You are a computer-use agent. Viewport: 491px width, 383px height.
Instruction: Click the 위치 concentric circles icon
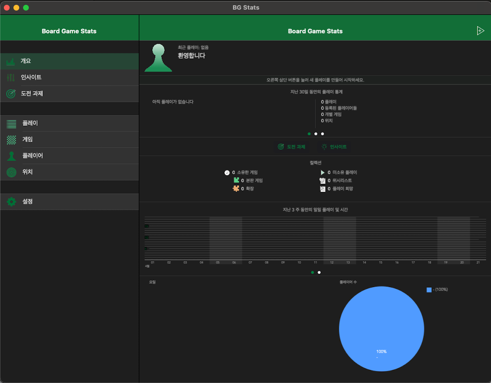(11, 172)
